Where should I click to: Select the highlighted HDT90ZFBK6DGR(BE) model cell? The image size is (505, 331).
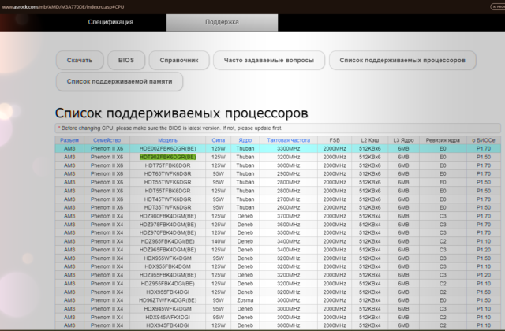pyautogui.click(x=167, y=157)
